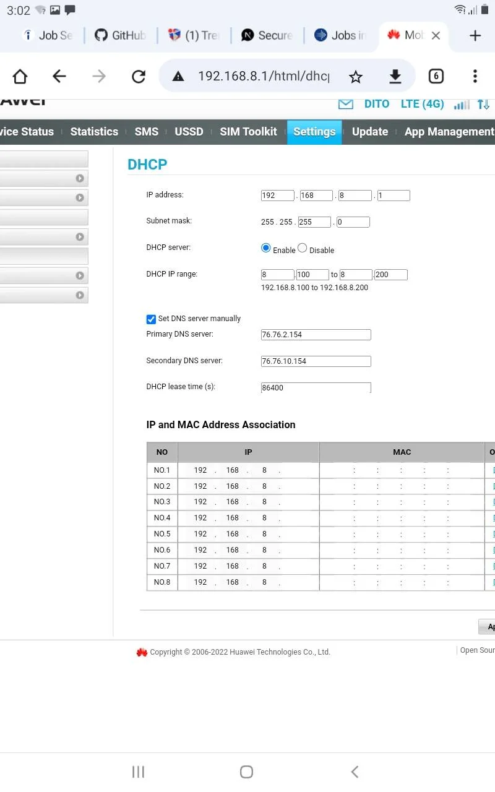Tap the Android home navigation button
The width and height of the screenshot is (495, 792).
click(x=246, y=772)
